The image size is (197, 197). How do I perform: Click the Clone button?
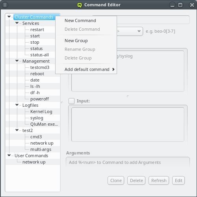116,180
